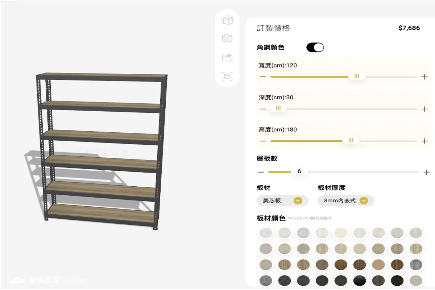Pick the dark walnut swatch in third row
Screen dimensions: 435x290
coord(397,265)
